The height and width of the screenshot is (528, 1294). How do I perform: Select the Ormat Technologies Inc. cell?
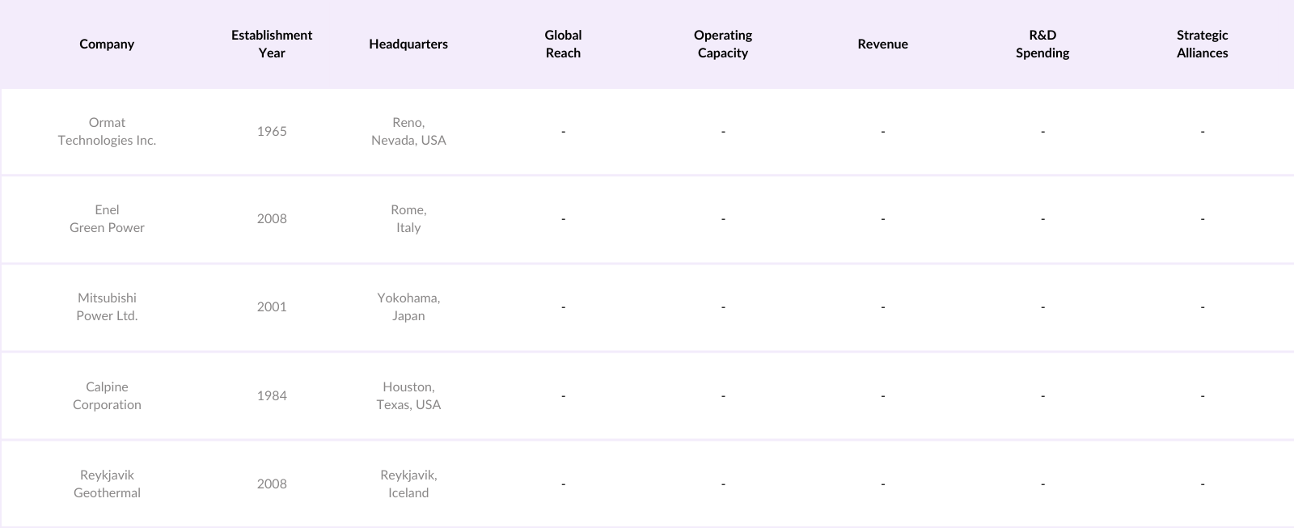pyautogui.click(x=107, y=132)
